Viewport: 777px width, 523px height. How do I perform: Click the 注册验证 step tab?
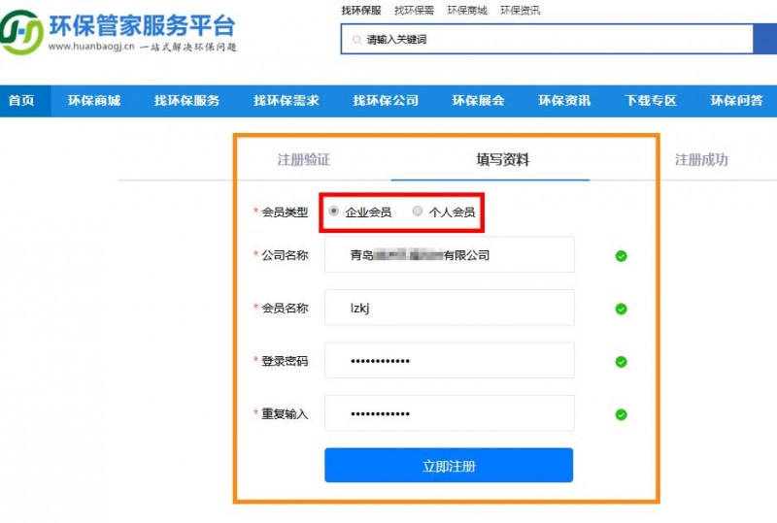pyautogui.click(x=304, y=160)
